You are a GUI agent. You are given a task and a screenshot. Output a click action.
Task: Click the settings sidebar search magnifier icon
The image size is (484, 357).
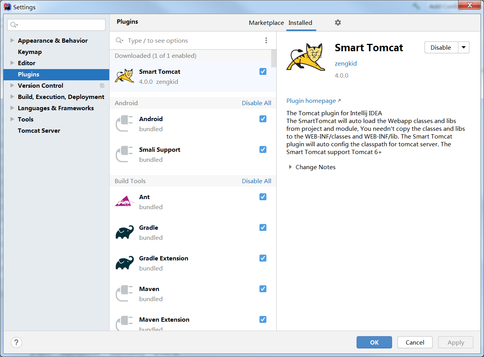click(x=14, y=25)
